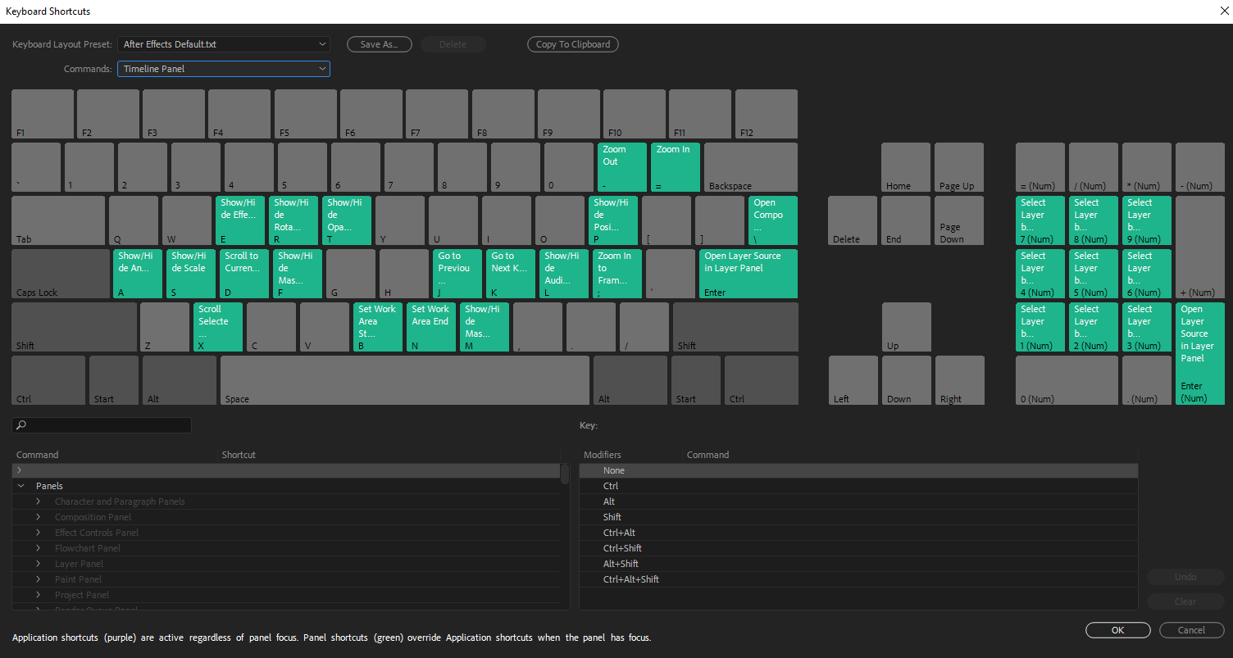Image resolution: width=1233 pixels, height=658 pixels.
Task: Click the Cancel button
Action: coord(1191,630)
